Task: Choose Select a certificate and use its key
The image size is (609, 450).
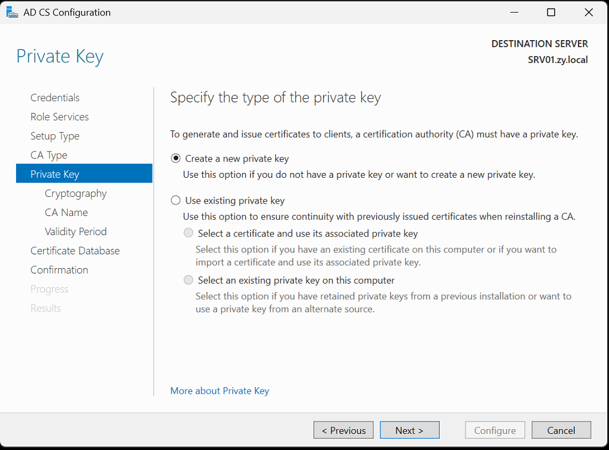Action: 188,233
